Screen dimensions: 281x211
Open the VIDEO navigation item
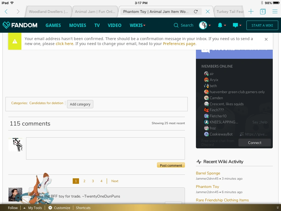114,25
